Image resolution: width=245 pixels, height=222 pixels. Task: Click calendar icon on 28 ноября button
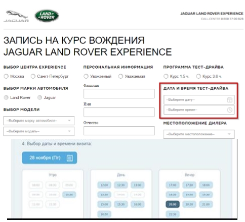coord(70,158)
